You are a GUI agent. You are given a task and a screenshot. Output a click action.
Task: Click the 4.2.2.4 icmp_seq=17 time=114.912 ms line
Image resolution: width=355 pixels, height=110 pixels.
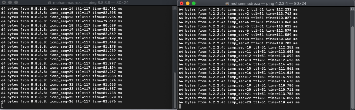239,77
